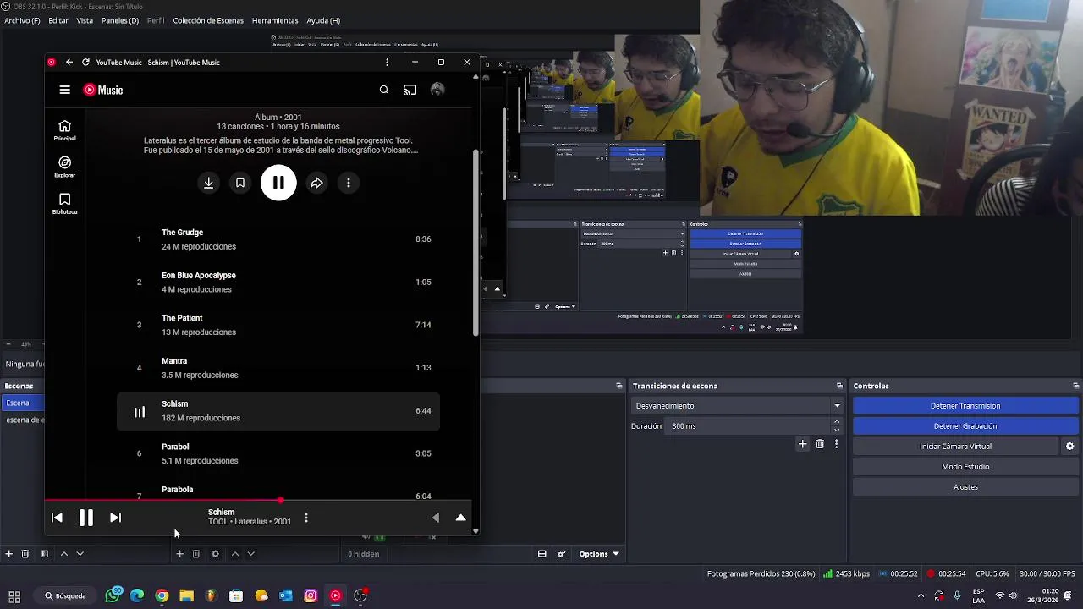This screenshot has height=609, width=1083.
Task: Open Biblioteca in the sidebar
Action: click(64, 203)
